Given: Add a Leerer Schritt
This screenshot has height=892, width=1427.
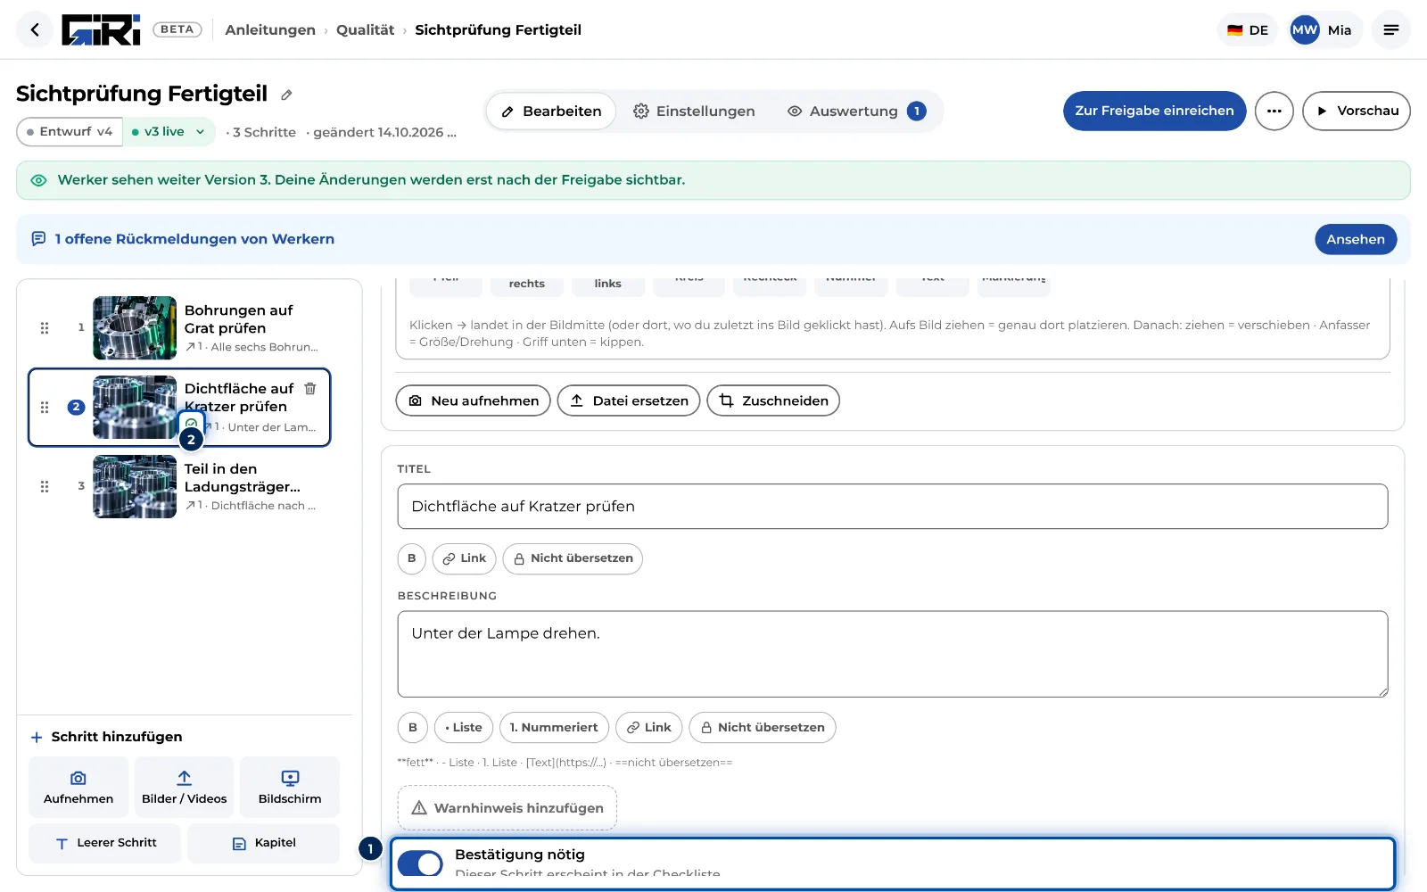Looking at the screenshot, I should pyautogui.click(x=105, y=843).
